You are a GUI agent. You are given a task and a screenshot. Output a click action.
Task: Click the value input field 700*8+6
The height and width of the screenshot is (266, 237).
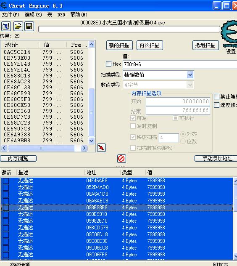coord(180,64)
